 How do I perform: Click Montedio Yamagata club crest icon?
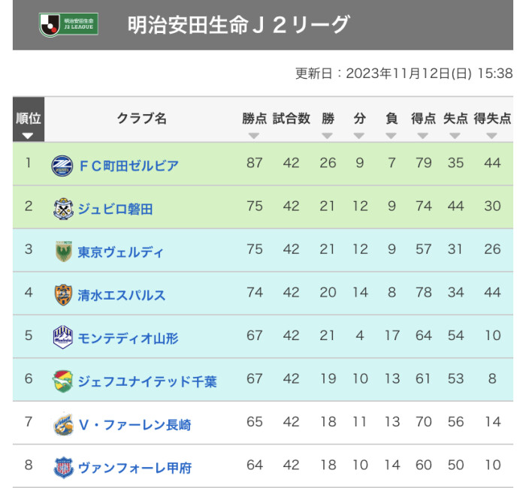click(62, 338)
